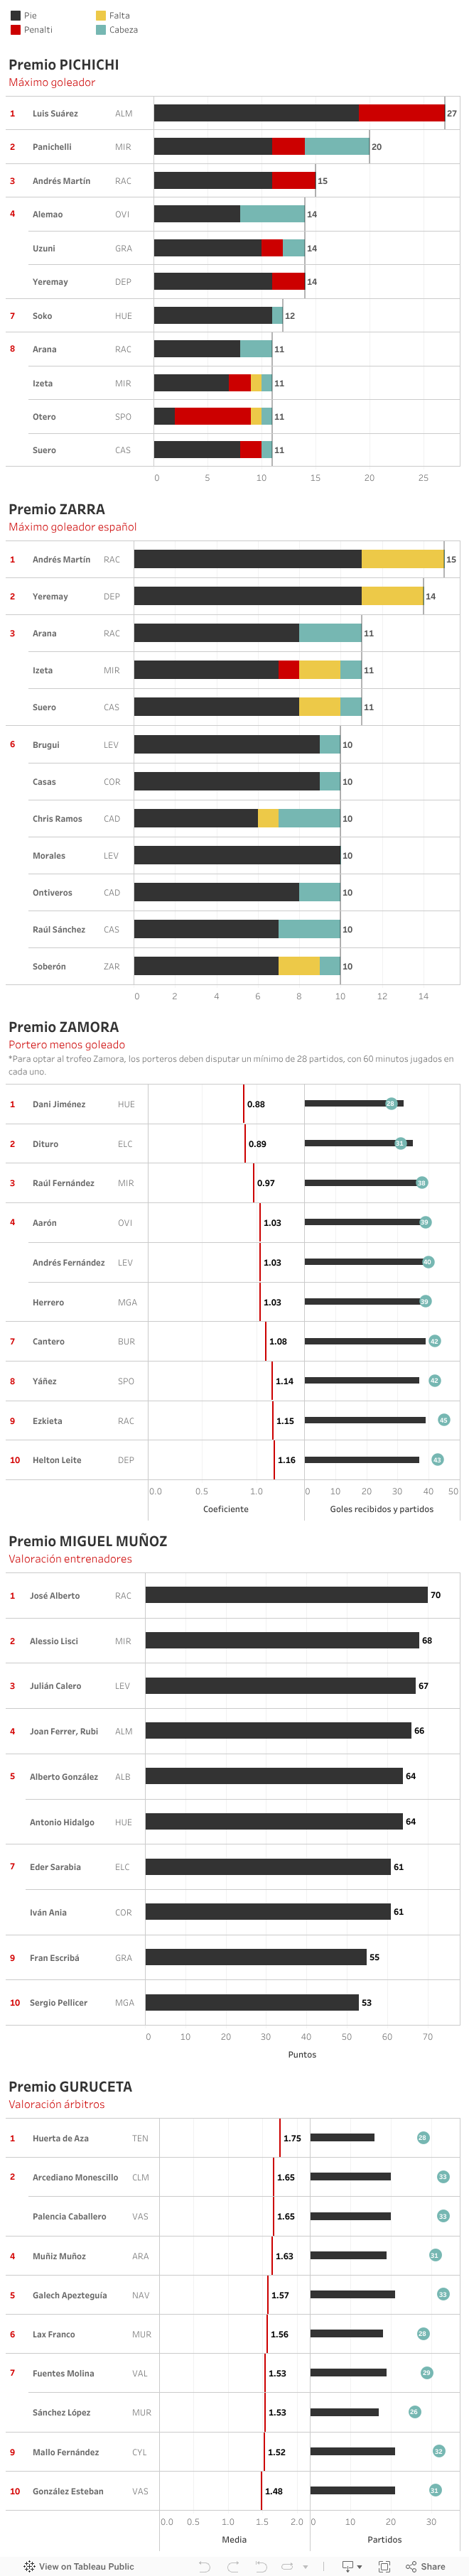The width and height of the screenshot is (469, 2576).
Task: Click Dani Jiménez row in Zamora chart
Action: pos(59,1104)
